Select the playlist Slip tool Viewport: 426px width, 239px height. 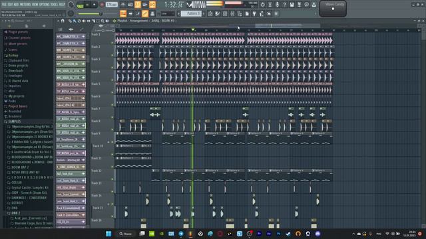click(89, 21)
